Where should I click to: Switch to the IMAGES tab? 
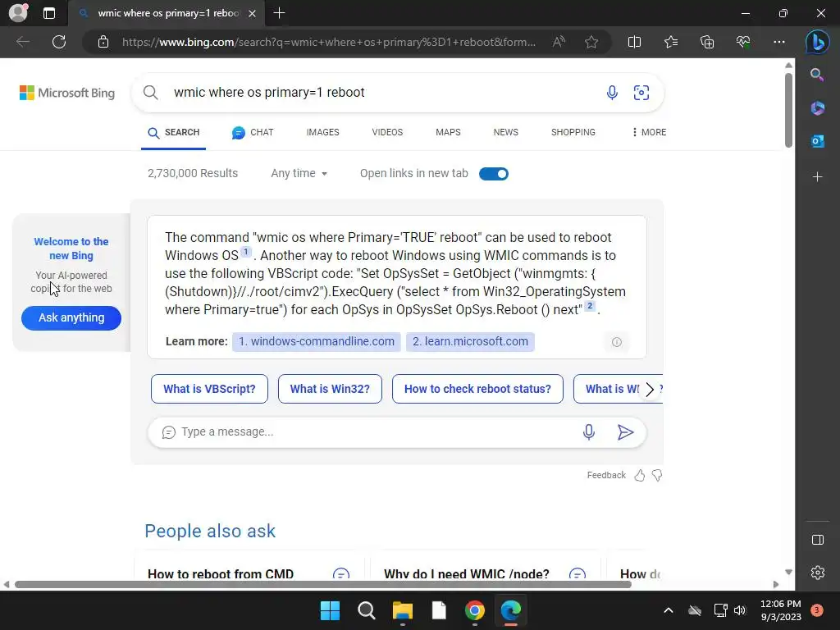(322, 132)
